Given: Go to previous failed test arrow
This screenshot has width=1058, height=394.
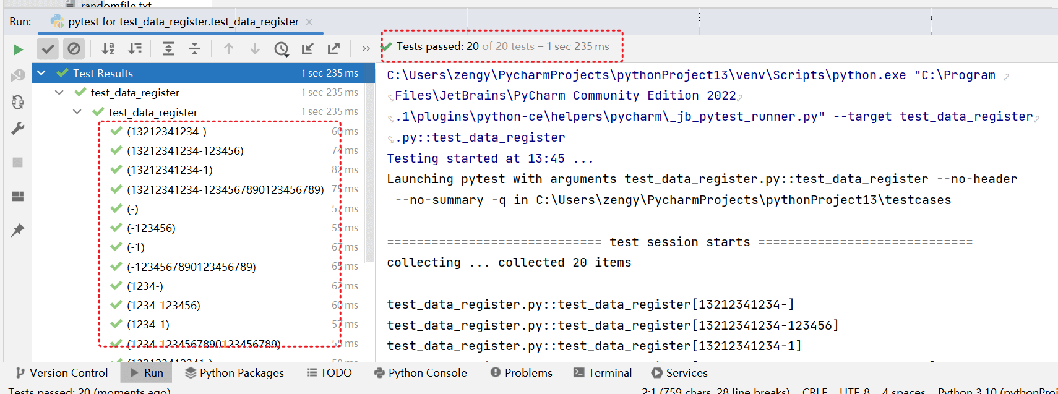Looking at the screenshot, I should [x=228, y=48].
